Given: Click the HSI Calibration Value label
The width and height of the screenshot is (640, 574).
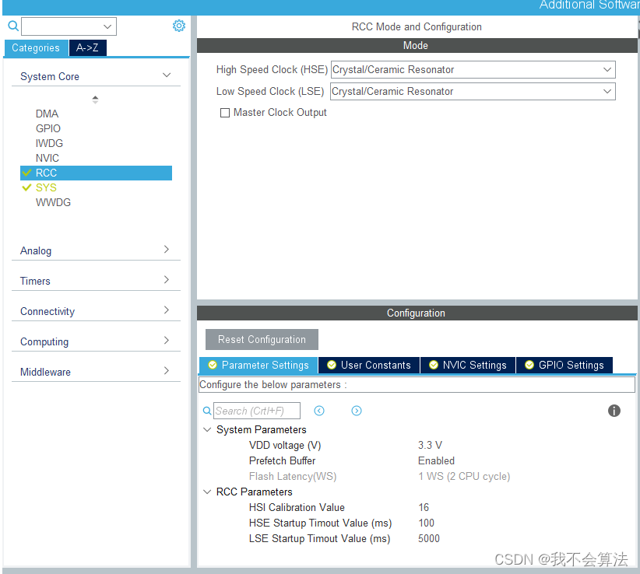Looking at the screenshot, I should click(x=297, y=507).
